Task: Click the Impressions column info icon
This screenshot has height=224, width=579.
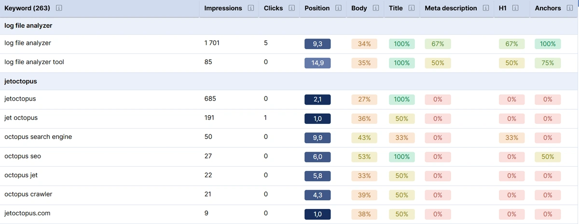Action: (251, 8)
